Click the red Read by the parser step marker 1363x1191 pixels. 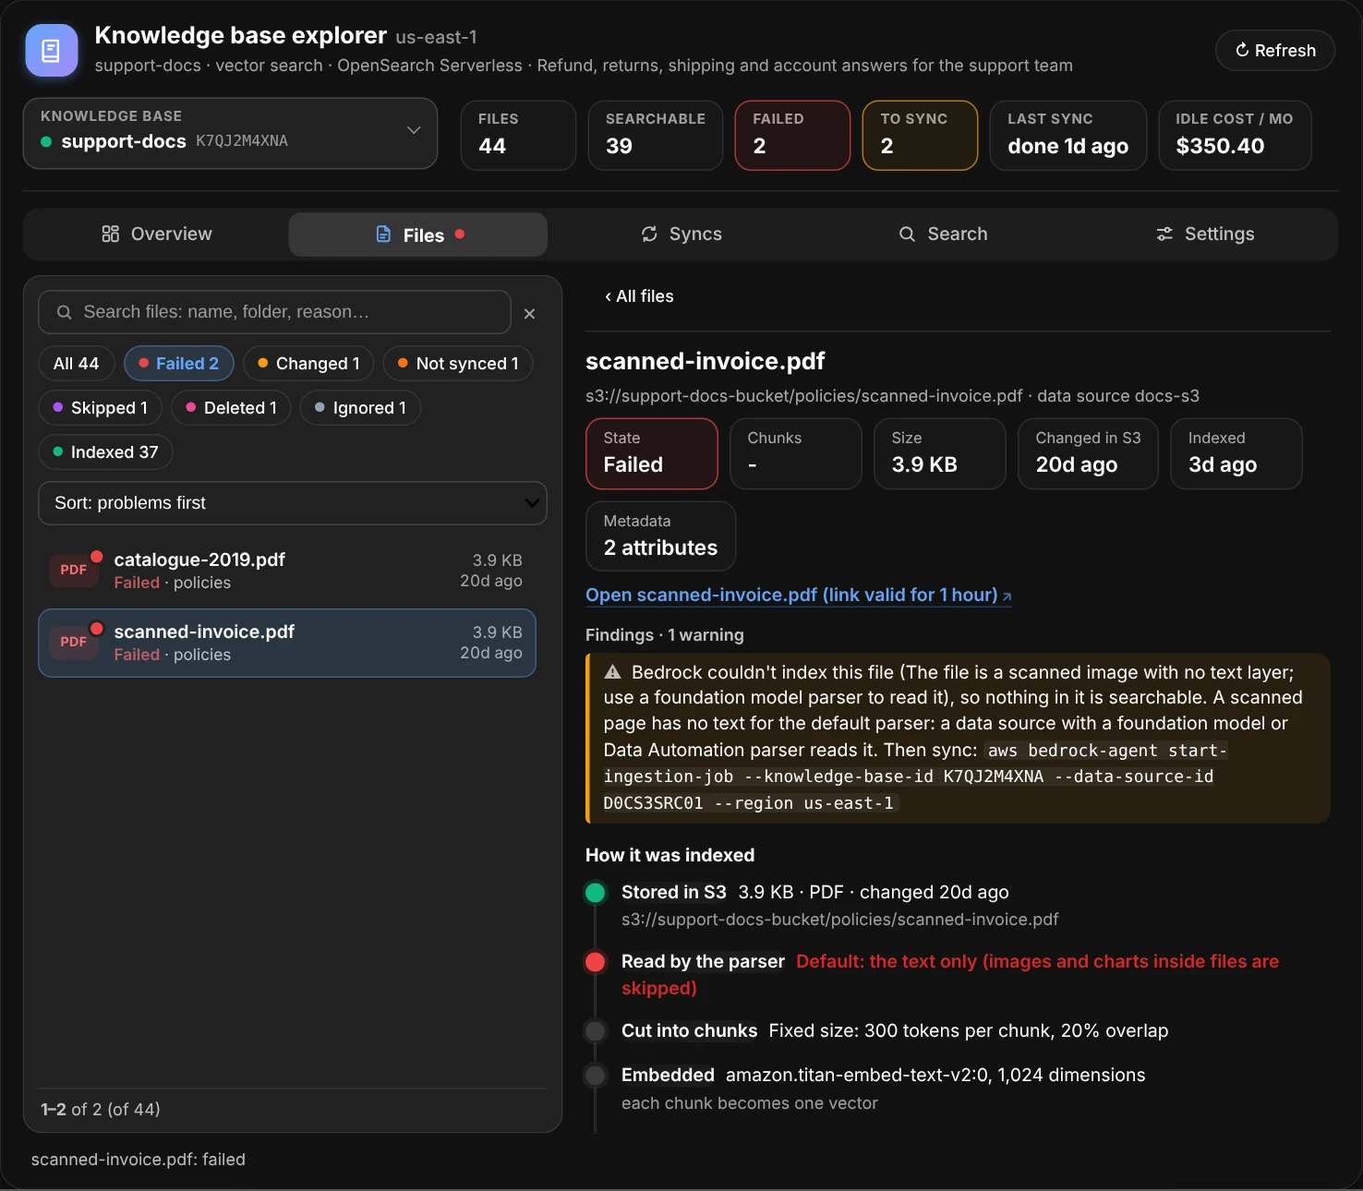(596, 962)
